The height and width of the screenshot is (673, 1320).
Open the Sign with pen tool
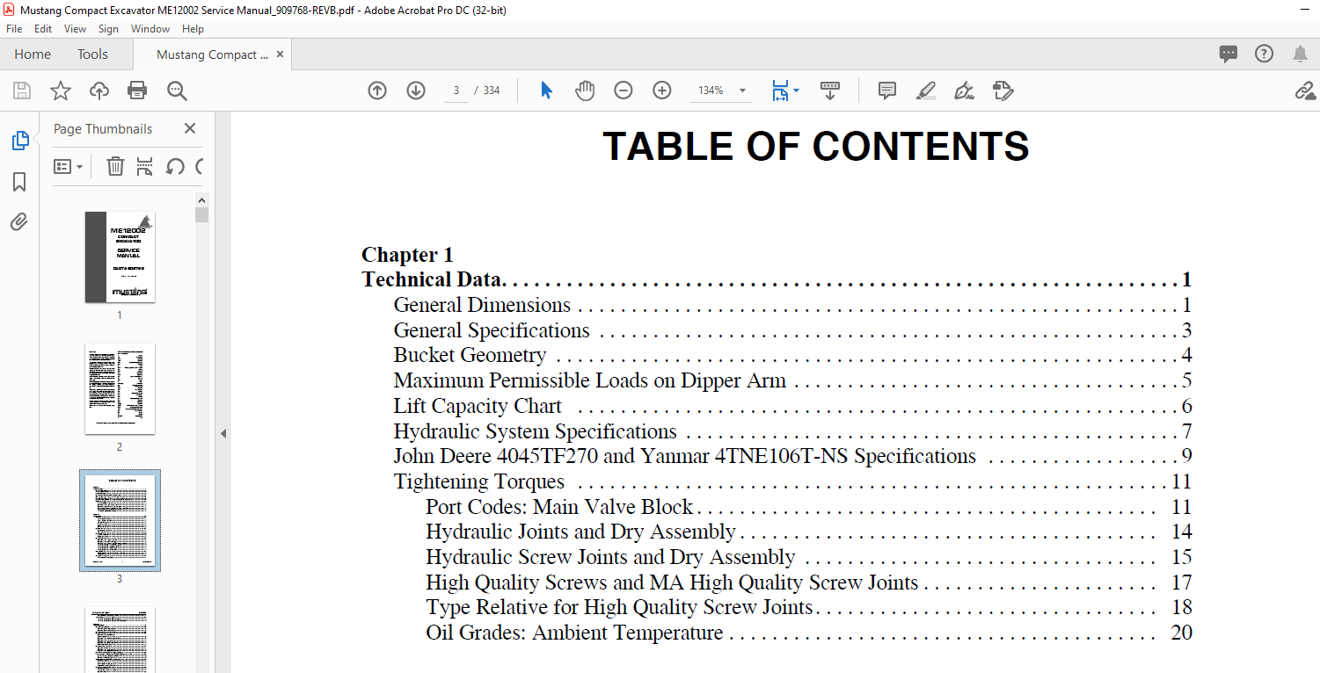click(x=964, y=90)
